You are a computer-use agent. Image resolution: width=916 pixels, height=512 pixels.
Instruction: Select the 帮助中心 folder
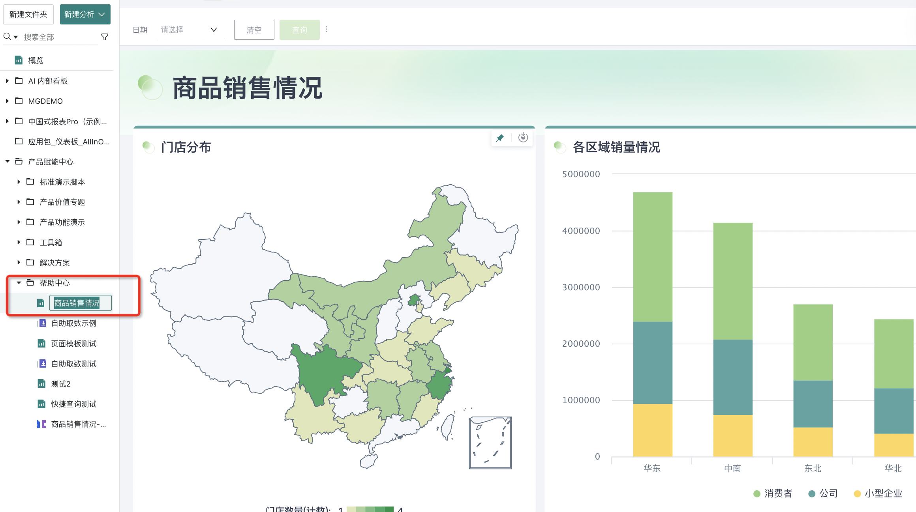coord(54,283)
